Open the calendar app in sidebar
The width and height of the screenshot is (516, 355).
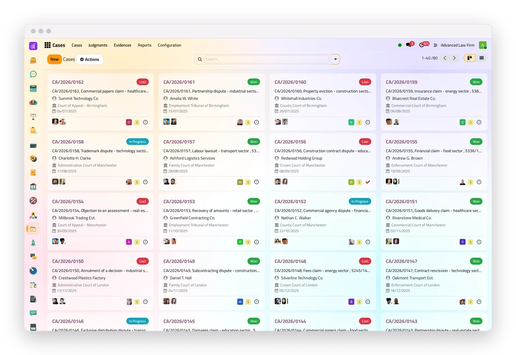coord(33,88)
